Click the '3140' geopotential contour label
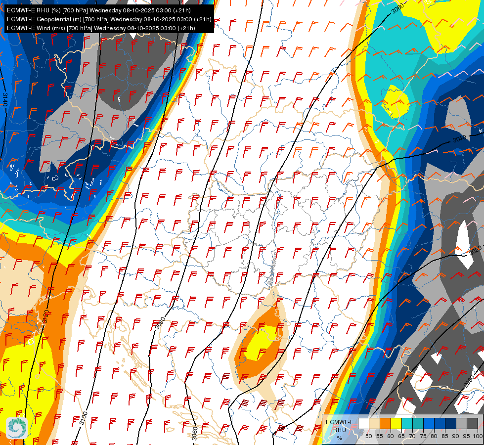This screenshot has width=484, height=445. pyautogui.click(x=4, y=99)
